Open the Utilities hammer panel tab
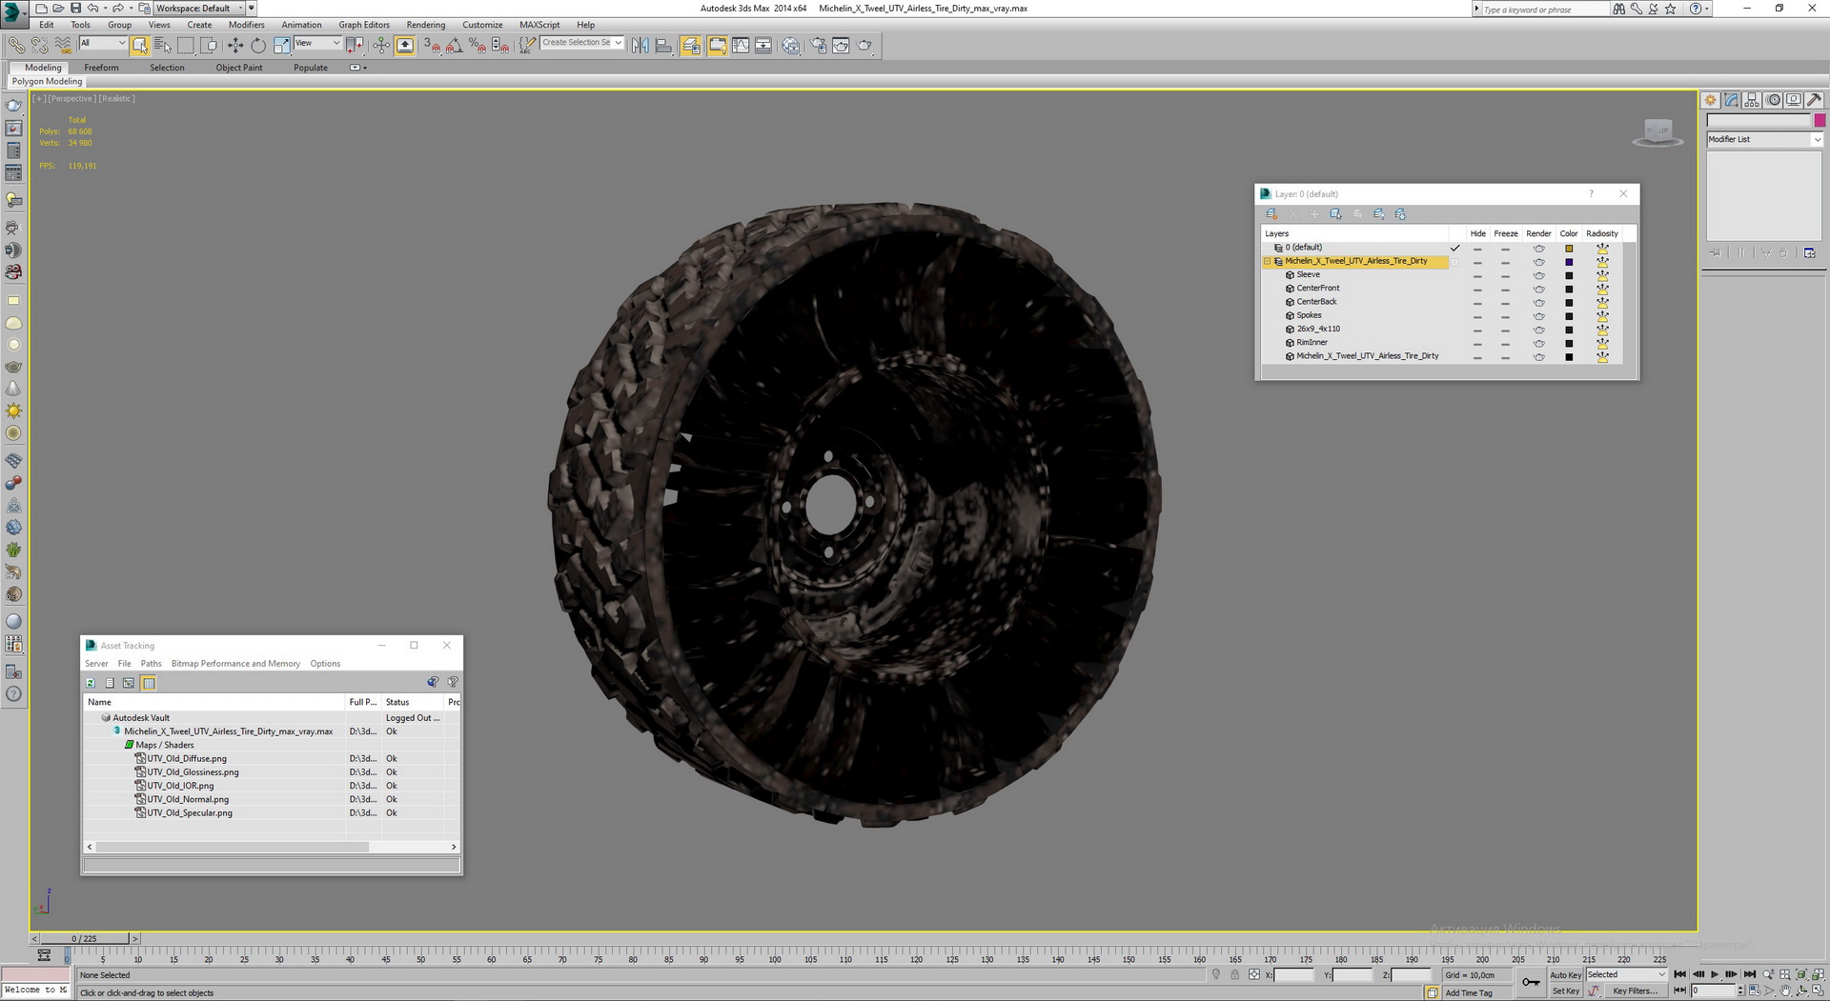The height and width of the screenshot is (1001, 1830). [x=1814, y=100]
